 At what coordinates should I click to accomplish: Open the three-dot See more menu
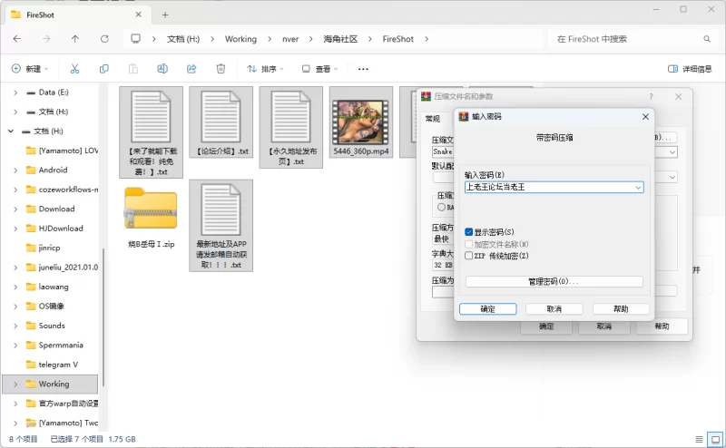[x=363, y=69]
